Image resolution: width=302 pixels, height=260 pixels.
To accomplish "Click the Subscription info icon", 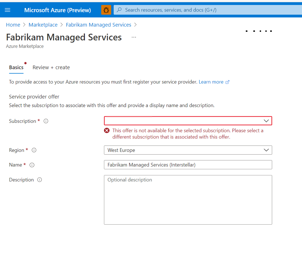I will click(46, 121).
